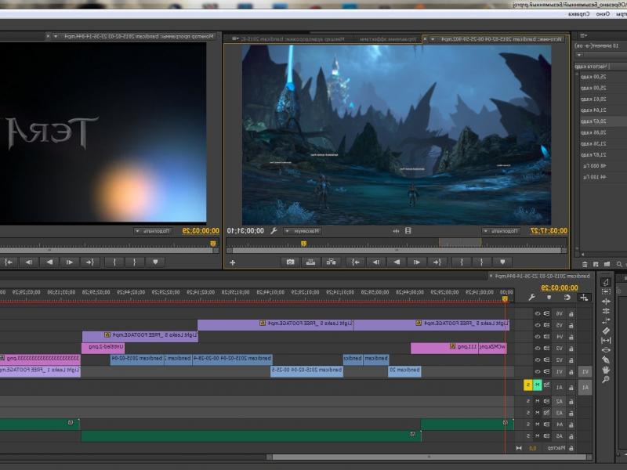Hide video track V3 with its eye
The height and width of the screenshot is (470, 627).
click(538, 349)
